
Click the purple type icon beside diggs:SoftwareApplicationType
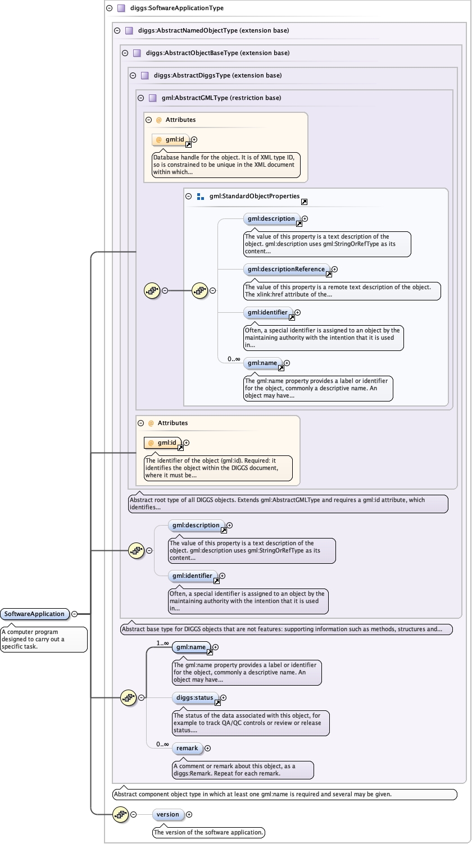121,8
